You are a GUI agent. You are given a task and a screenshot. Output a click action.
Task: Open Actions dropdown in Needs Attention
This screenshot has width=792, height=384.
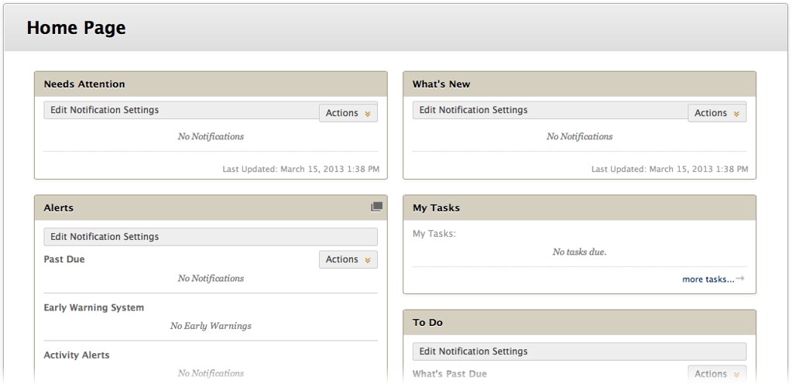click(x=348, y=113)
